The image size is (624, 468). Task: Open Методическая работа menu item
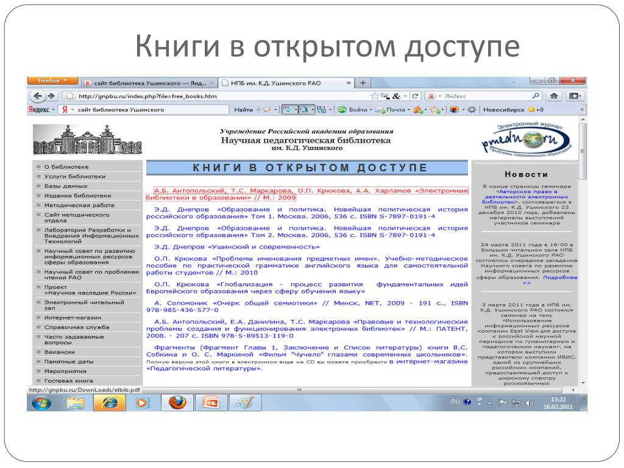(79, 205)
